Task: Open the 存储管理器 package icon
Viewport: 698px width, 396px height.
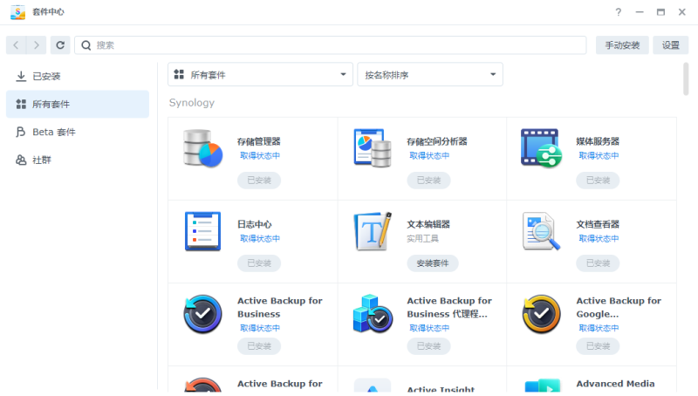Action: click(x=203, y=148)
